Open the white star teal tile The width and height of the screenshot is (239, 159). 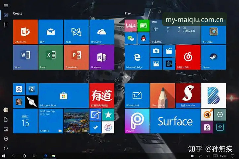pyautogui.click(x=108, y=115)
